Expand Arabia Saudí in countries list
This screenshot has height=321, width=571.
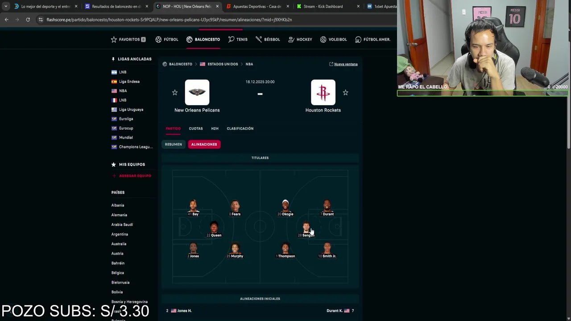click(x=122, y=225)
